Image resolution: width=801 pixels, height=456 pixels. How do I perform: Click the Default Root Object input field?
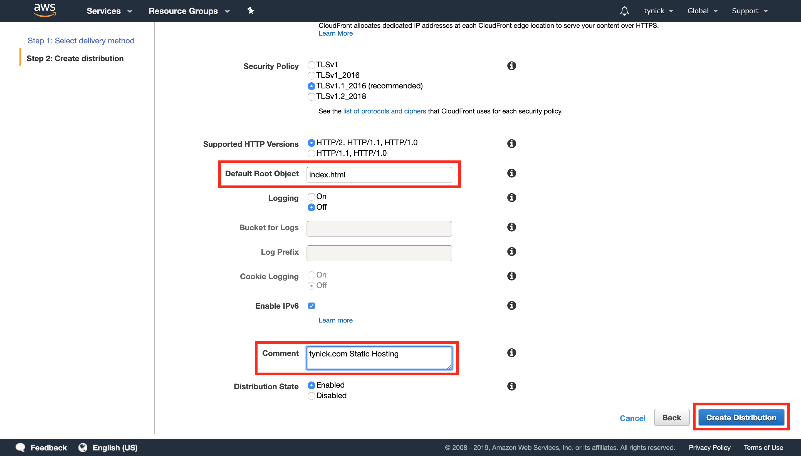tap(380, 174)
